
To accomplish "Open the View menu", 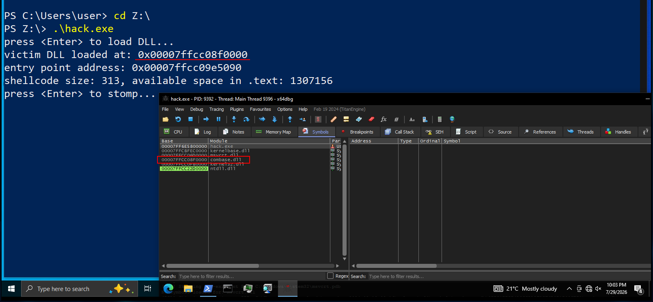I will 179,109.
